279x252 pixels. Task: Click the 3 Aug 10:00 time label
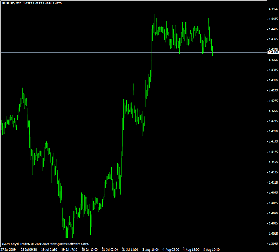coord(150,249)
